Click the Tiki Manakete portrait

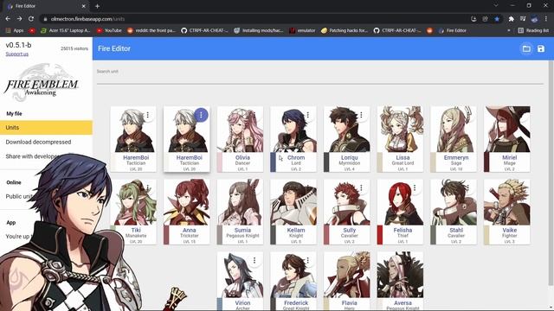click(x=133, y=202)
